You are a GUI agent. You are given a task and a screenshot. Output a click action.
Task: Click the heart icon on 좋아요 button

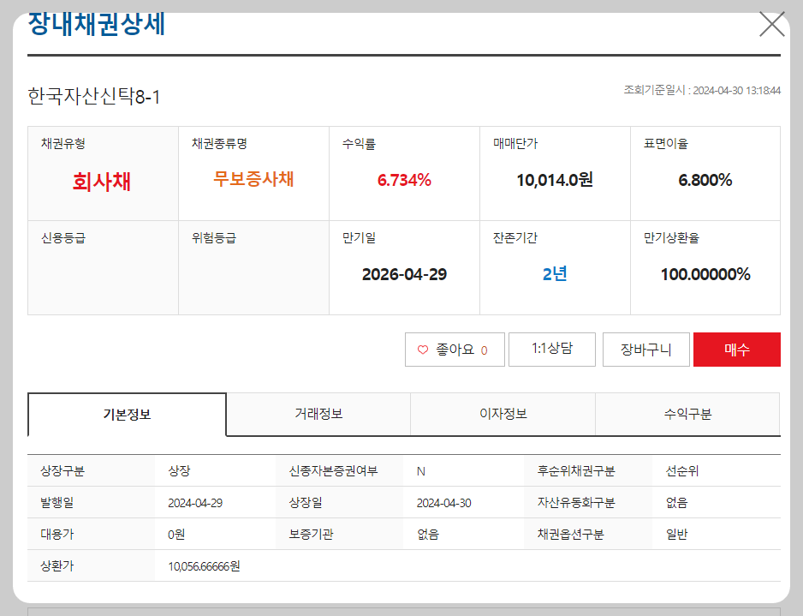point(423,350)
